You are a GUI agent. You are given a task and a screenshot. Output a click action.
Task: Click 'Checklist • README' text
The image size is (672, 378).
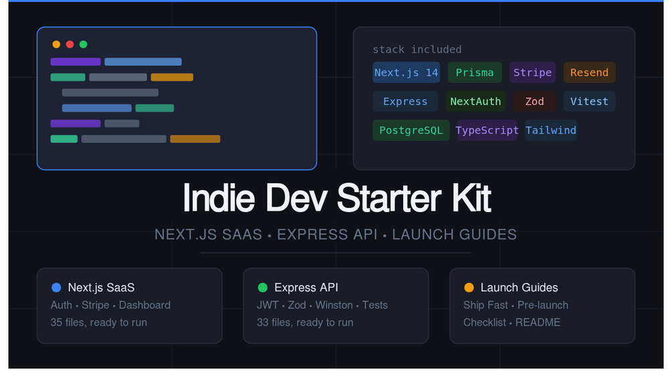(512, 322)
